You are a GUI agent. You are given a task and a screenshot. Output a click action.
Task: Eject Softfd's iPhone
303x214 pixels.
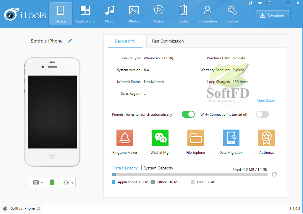(x=39, y=208)
